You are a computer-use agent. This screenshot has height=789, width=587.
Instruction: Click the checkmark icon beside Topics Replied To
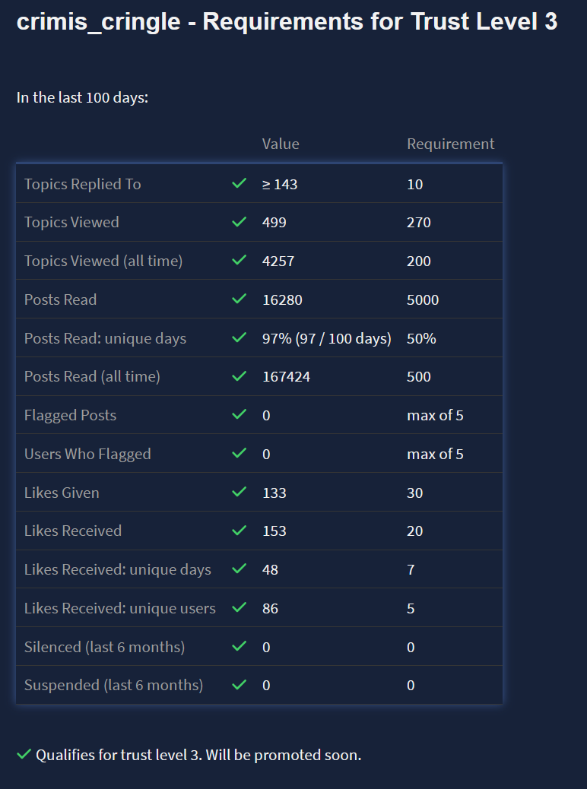[x=240, y=184]
